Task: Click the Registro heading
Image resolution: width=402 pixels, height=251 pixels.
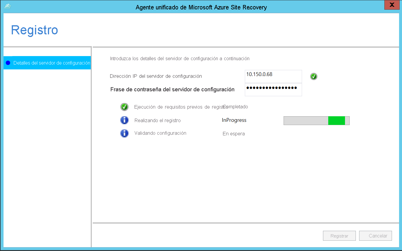Action: [35, 30]
